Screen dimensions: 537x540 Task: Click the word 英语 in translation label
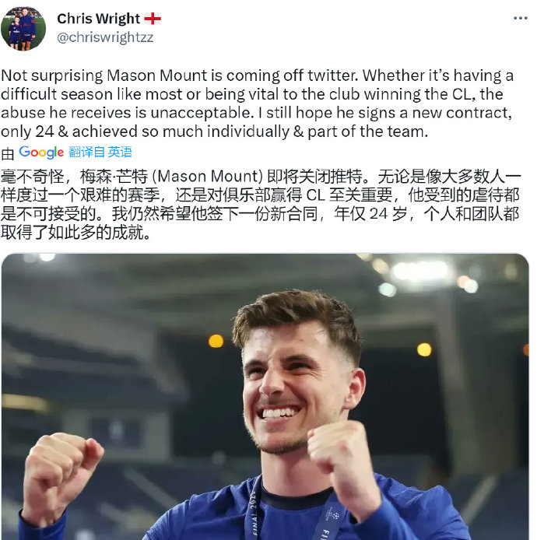coord(120,152)
